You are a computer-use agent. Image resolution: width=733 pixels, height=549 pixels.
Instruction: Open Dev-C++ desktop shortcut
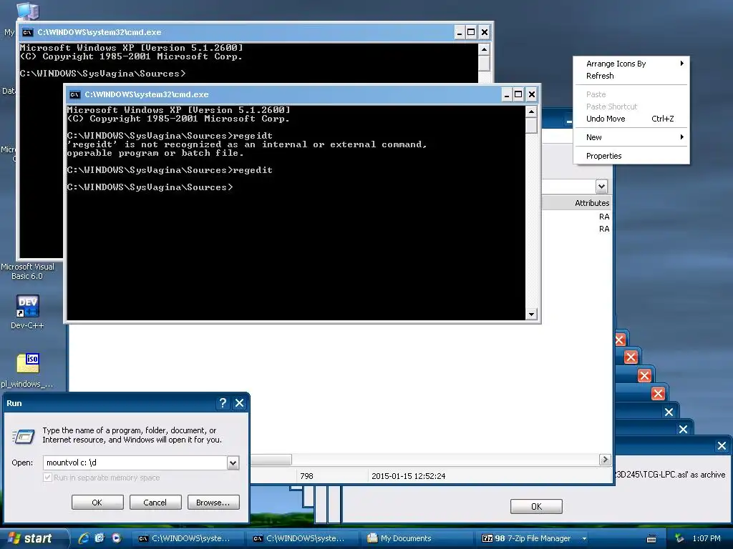pos(28,312)
